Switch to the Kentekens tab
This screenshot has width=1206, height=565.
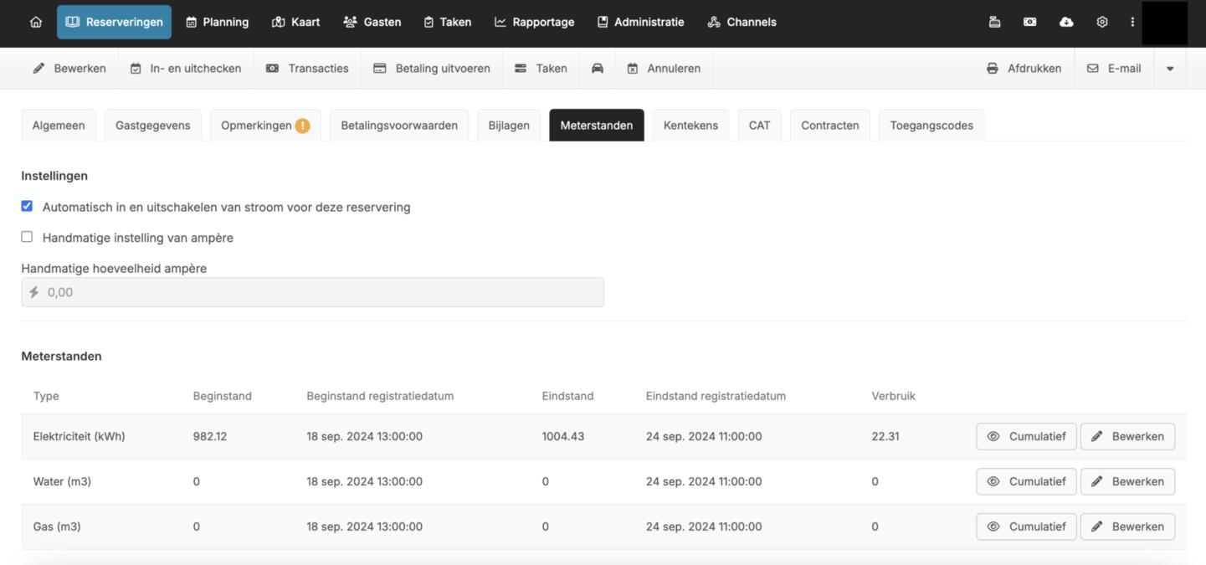point(690,126)
